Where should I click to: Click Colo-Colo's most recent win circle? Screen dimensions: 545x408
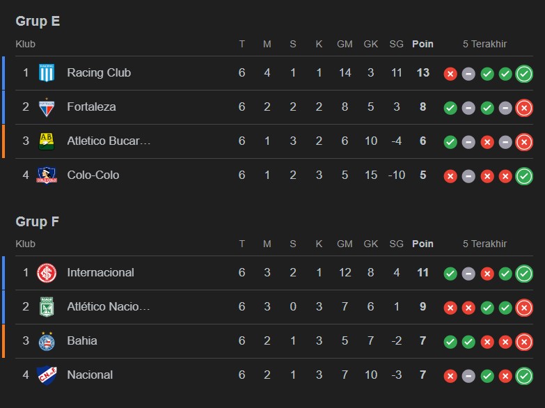pos(524,175)
